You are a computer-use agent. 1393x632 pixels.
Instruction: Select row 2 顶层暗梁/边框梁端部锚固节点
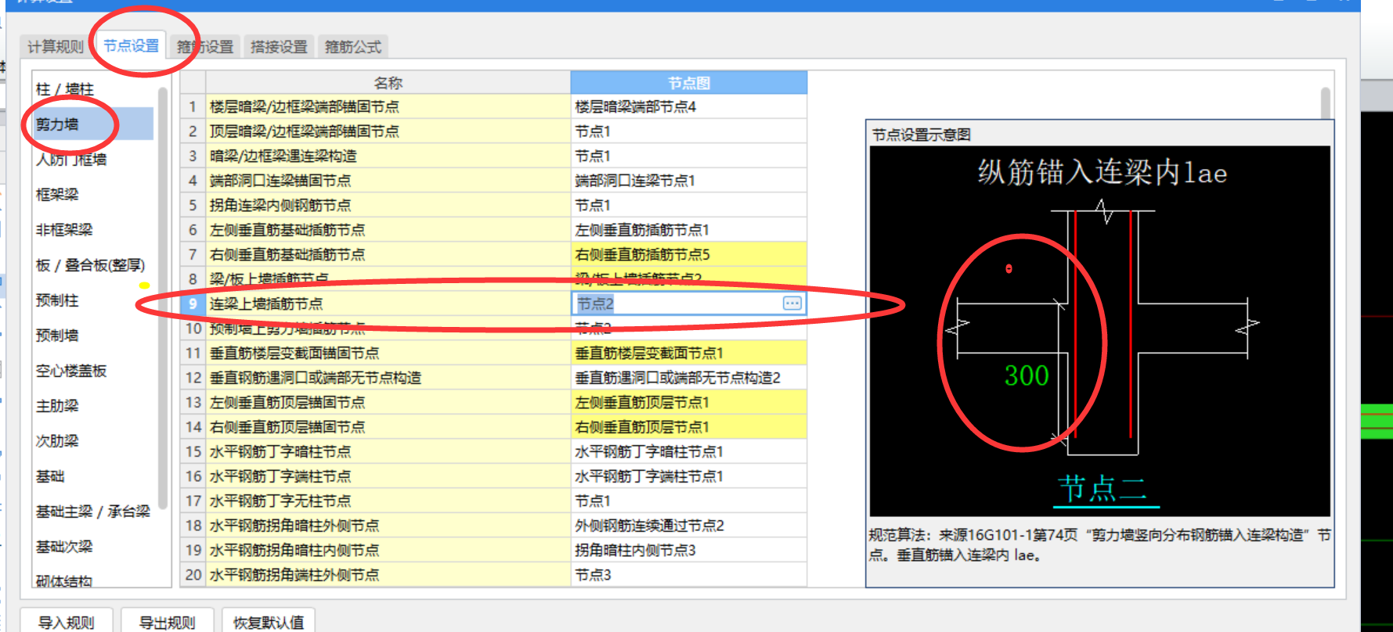click(x=388, y=131)
